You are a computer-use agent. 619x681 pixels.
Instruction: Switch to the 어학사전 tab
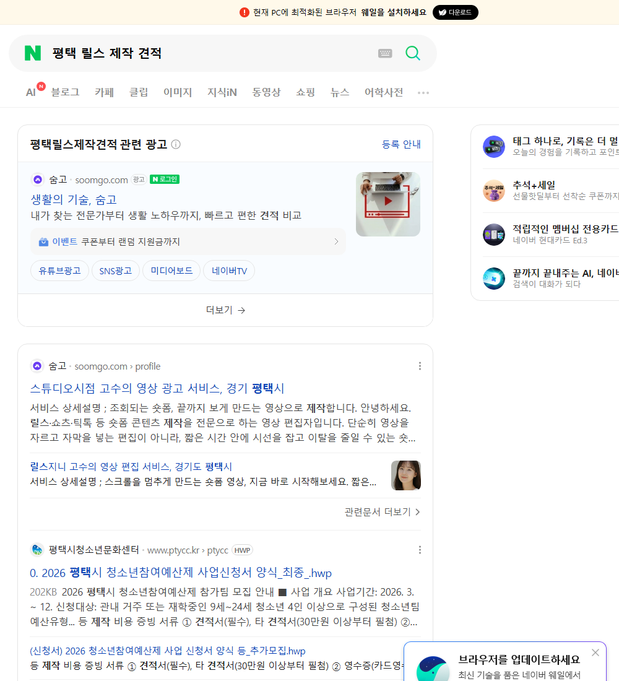[x=384, y=92]
